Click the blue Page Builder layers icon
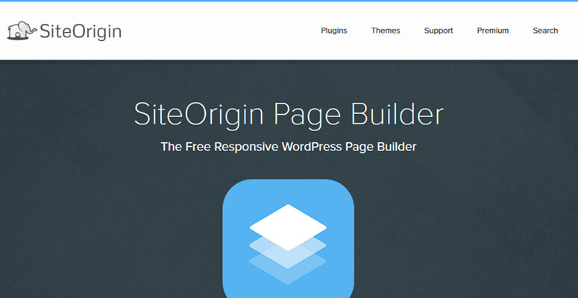 tap(289, 238)
